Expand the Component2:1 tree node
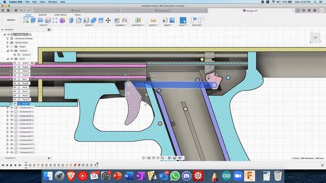This screenshot has width=326, height=183. 8,112
